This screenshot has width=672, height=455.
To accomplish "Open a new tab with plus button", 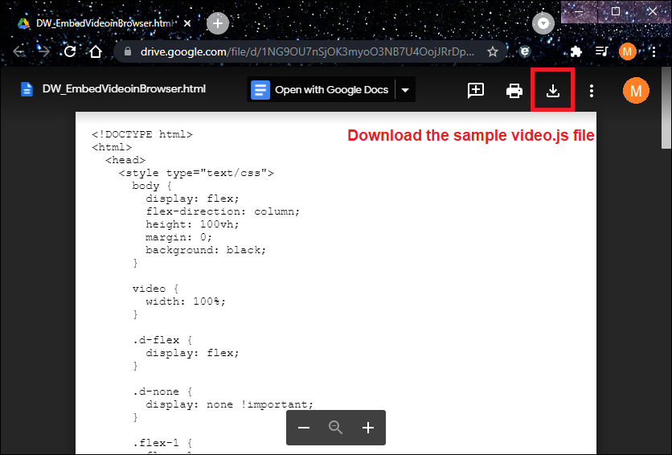I will (218, 23).
